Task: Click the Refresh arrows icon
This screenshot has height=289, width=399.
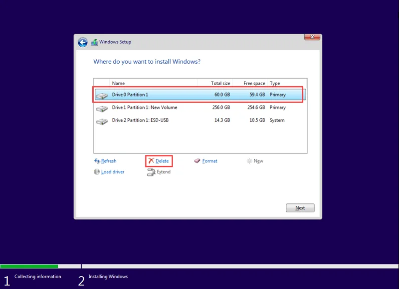Action: [x=97, y=161]
